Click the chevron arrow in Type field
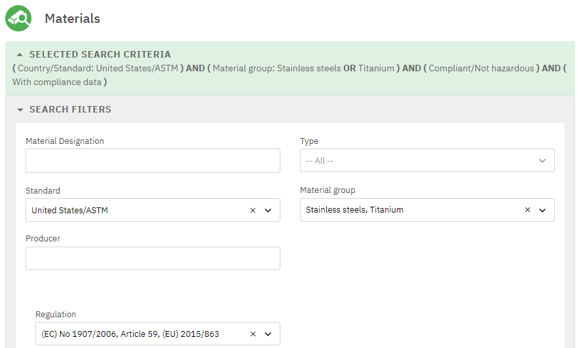Viewport: 581px width, 348px height. [542, 161]
